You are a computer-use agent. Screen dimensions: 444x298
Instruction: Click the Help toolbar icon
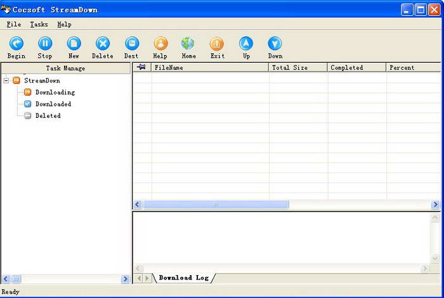pos(160,44)
